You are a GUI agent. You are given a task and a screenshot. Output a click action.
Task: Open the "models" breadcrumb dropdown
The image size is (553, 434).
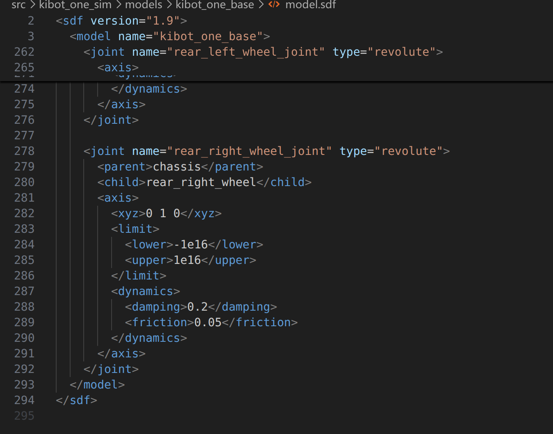[144, 5]
